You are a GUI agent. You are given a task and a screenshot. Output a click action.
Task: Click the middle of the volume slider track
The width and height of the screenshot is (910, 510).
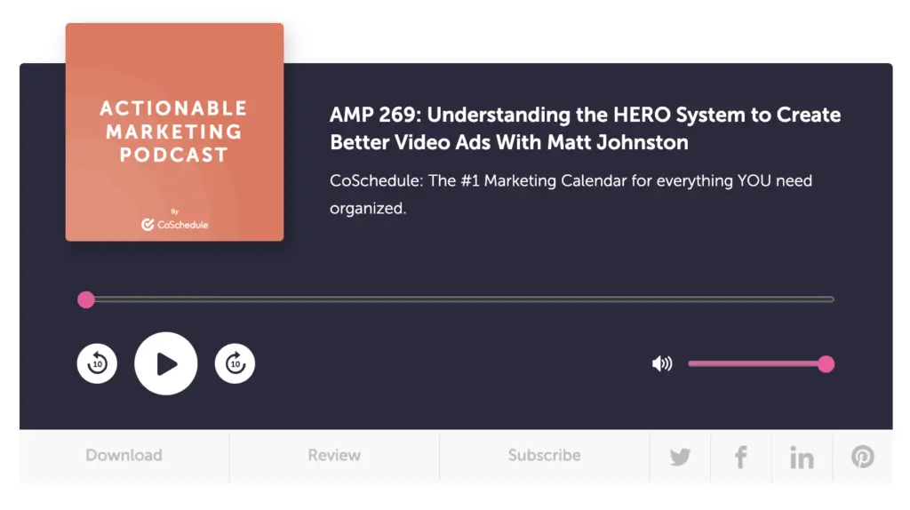[757, 363]
